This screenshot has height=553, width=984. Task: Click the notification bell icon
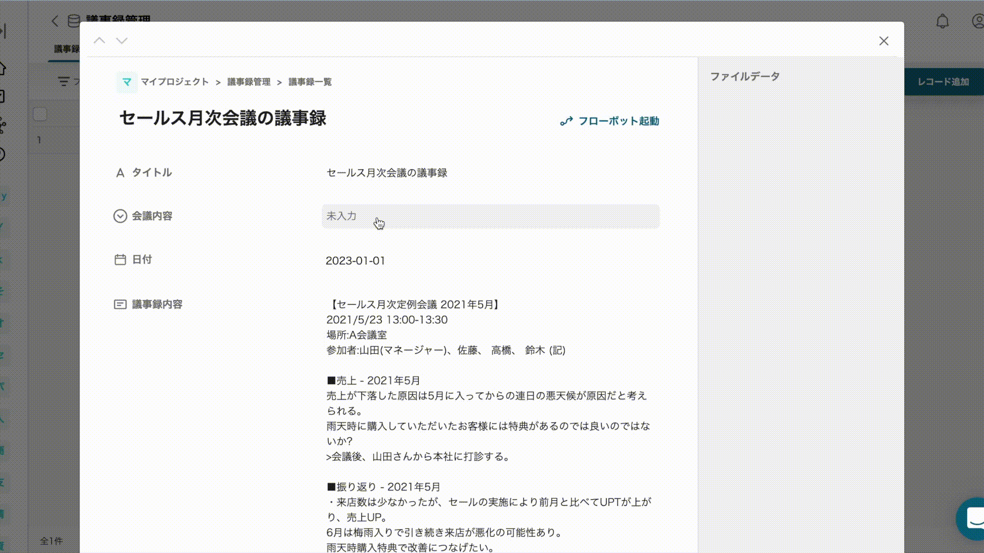tap(942, 22)
